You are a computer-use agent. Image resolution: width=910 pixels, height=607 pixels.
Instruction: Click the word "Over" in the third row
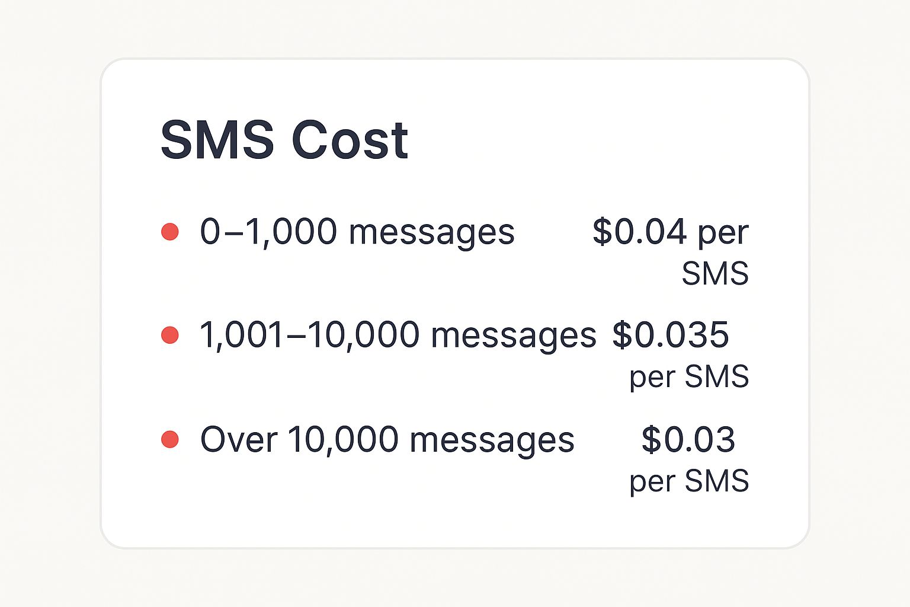(238, 439)
